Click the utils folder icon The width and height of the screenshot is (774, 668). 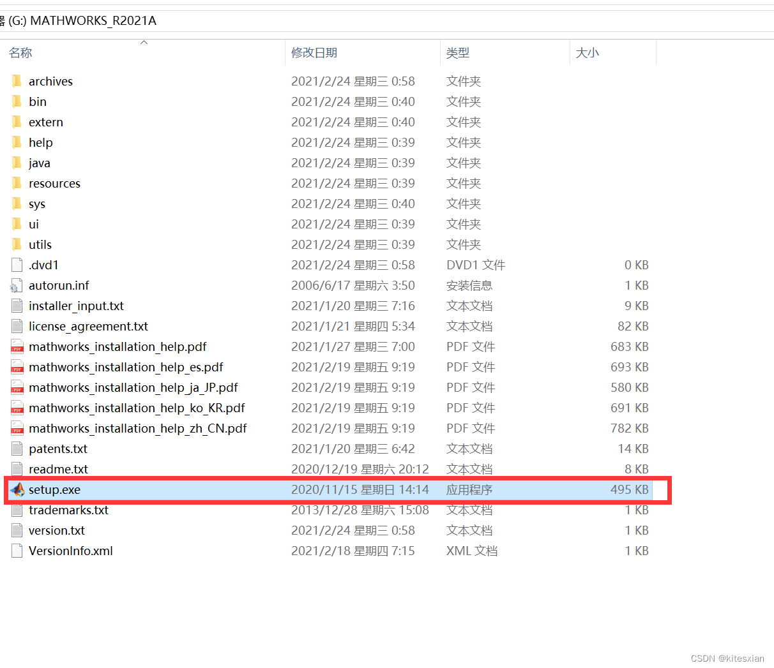pos(17,244)
